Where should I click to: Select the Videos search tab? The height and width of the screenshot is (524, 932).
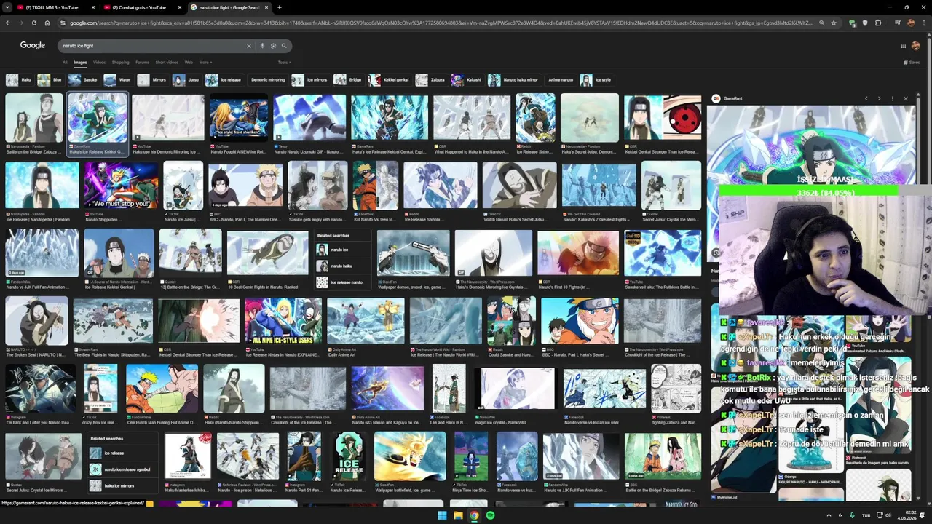[99, 63]
